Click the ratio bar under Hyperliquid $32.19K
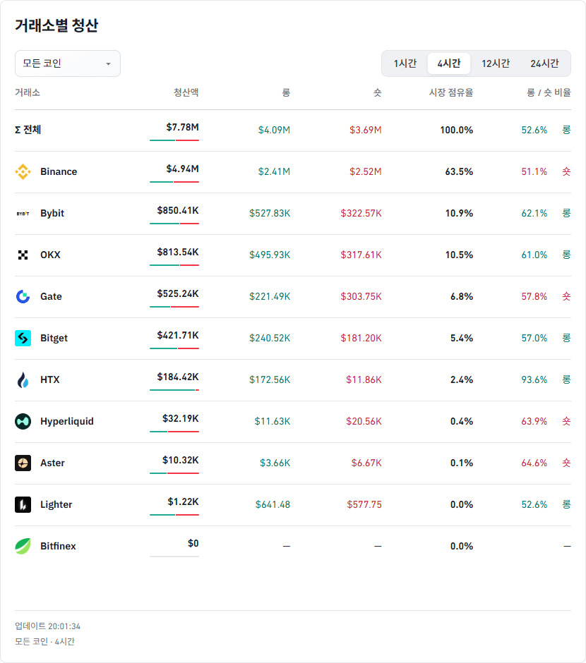 point(174,432)
